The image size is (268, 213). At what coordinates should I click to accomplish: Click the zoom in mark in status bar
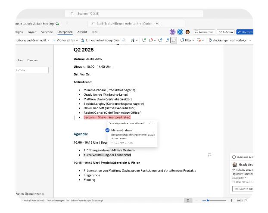(x=232, y=200)
